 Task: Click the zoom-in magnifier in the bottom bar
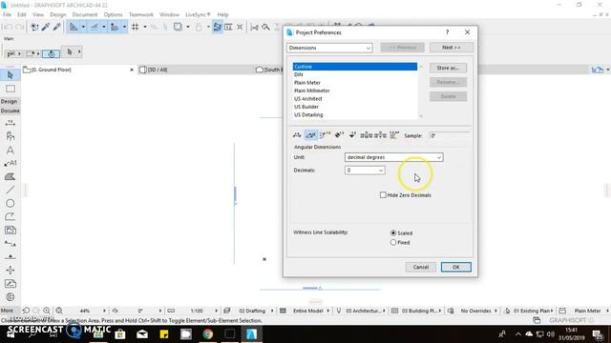click(x=47, y=311)
